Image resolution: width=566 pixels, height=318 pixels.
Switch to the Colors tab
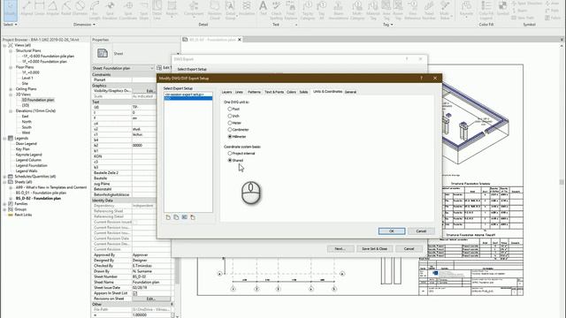tap(291, 92)
